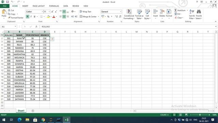Open the General number format dropdown

121,12
